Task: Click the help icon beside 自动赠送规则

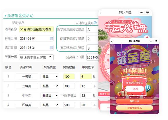Action: pyautogui.click(x=95, y=23)
